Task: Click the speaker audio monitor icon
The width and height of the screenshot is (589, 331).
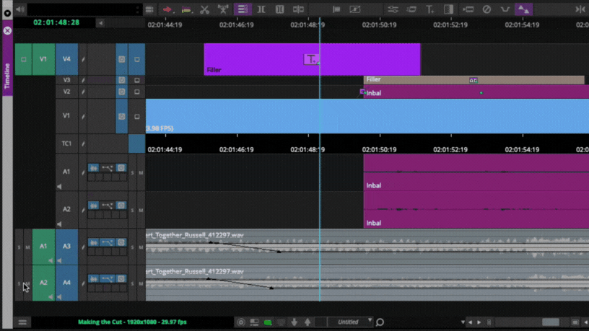Action: [20, 9]
